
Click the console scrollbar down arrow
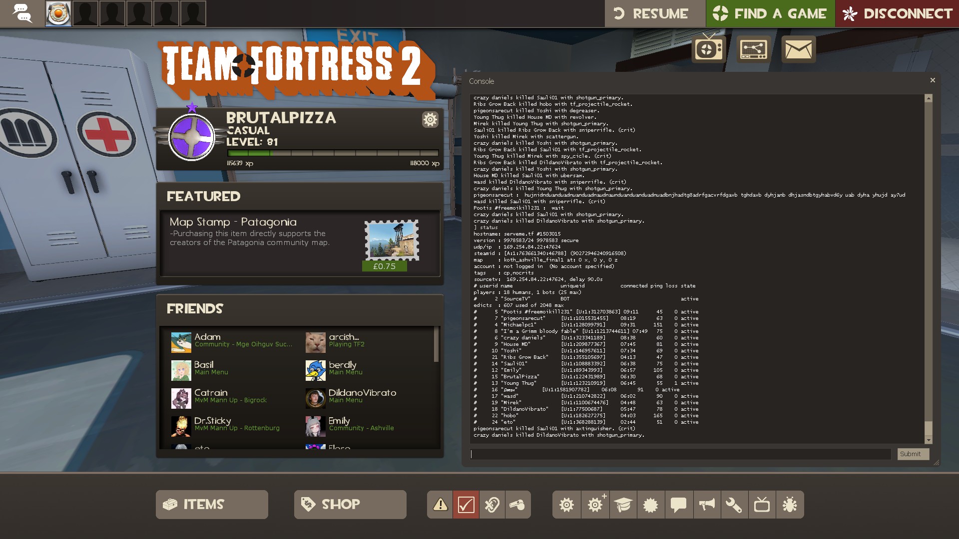click(929, 440)
